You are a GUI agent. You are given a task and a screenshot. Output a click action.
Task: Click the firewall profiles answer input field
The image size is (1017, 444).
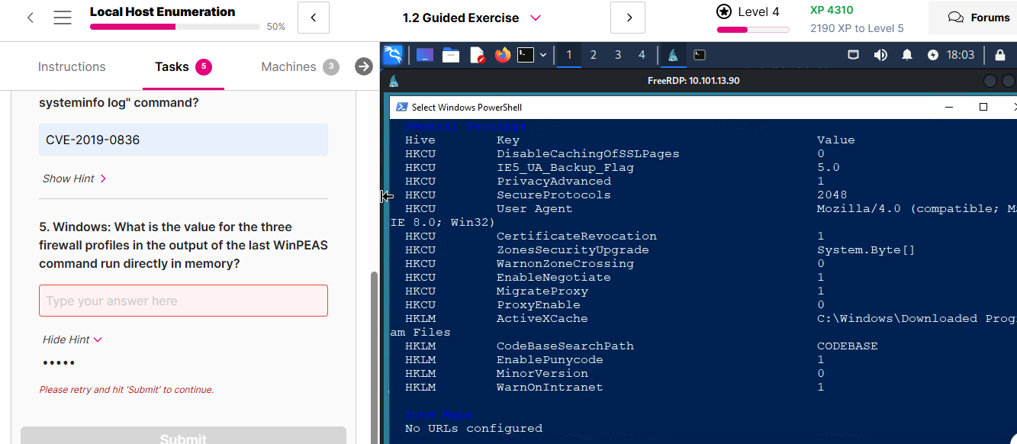(x=183, y=301)
